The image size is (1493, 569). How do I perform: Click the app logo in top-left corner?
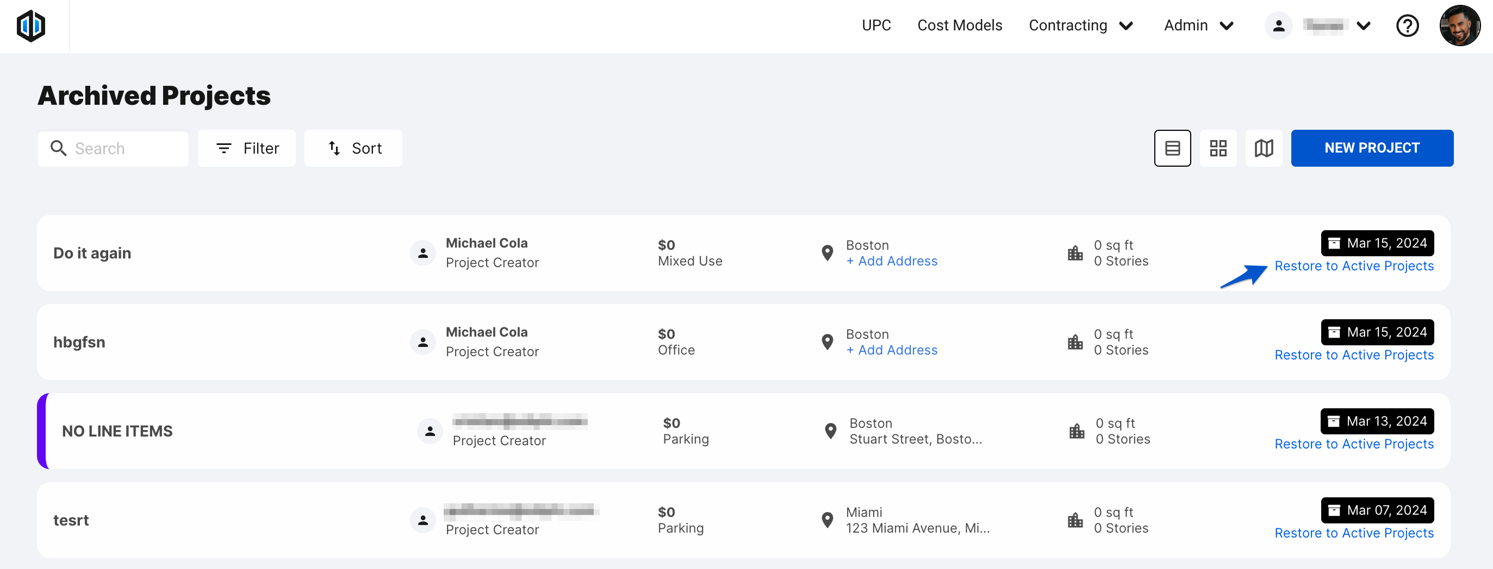click(x=30, y=26)
